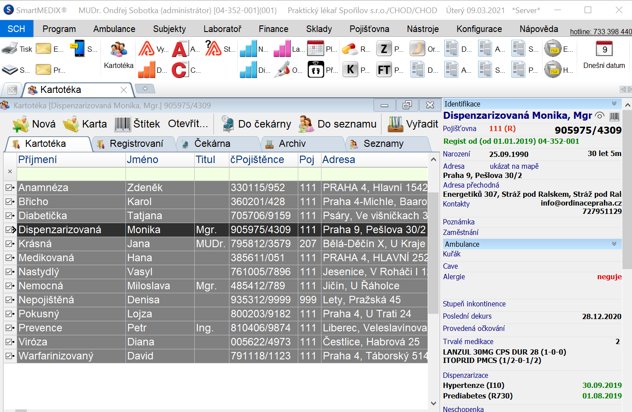The width and height of the screenshot is (632, 412).
Task: Click the Dnešní datum calendar icon
Action: click(604, 49)
